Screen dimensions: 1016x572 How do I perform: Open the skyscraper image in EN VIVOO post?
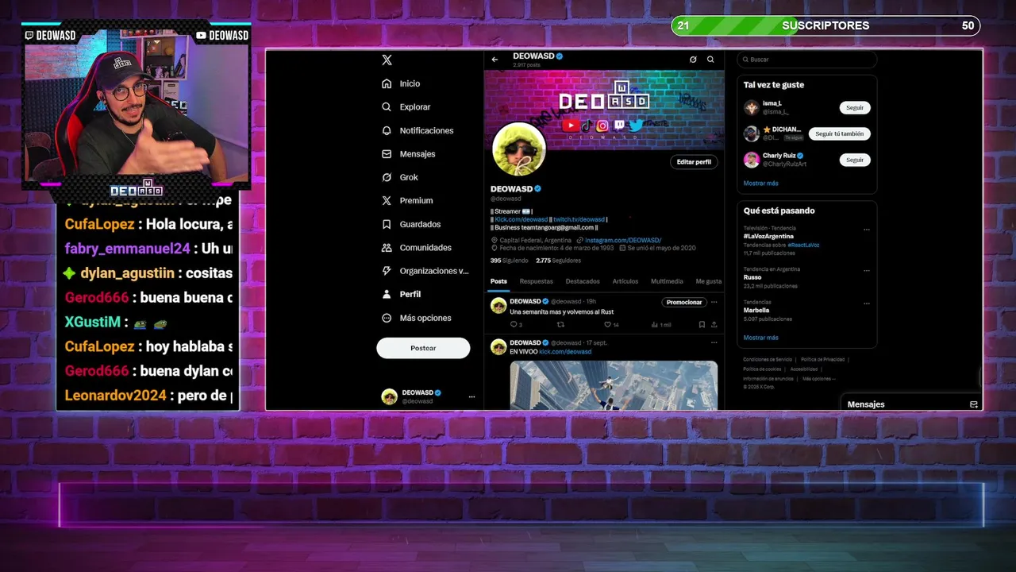[614, 385]
